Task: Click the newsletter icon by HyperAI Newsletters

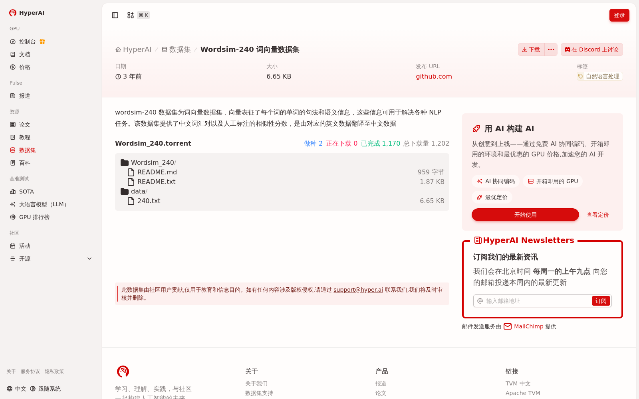Action: 478,240
